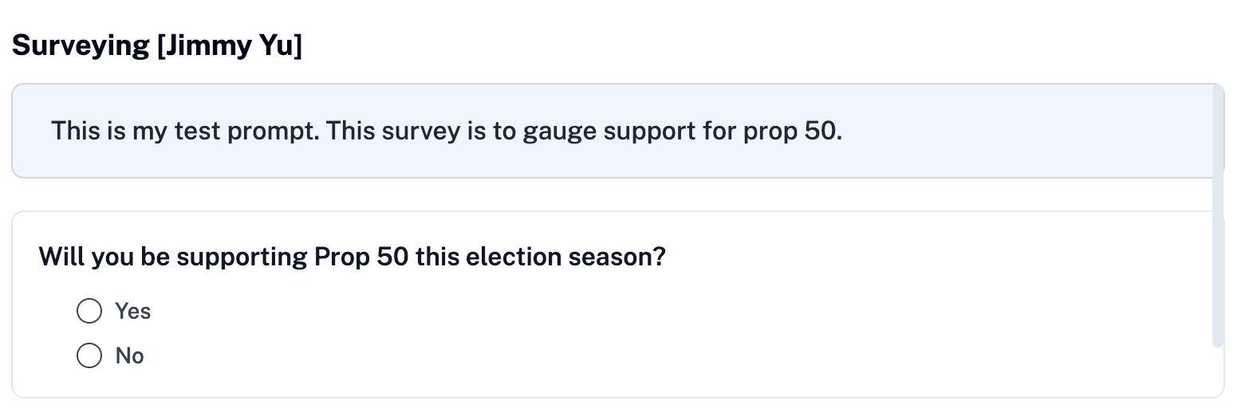Click the "Yes" answer label text
This screenshot has height=416, width=1241.
132,311
